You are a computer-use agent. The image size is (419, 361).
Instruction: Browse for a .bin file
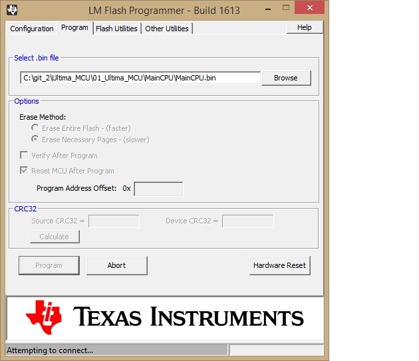(286, 78)
